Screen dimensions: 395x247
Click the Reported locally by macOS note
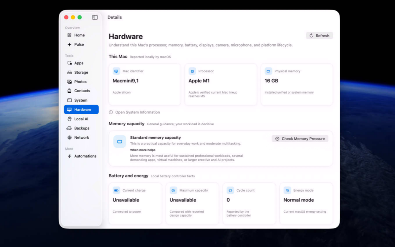150,57
